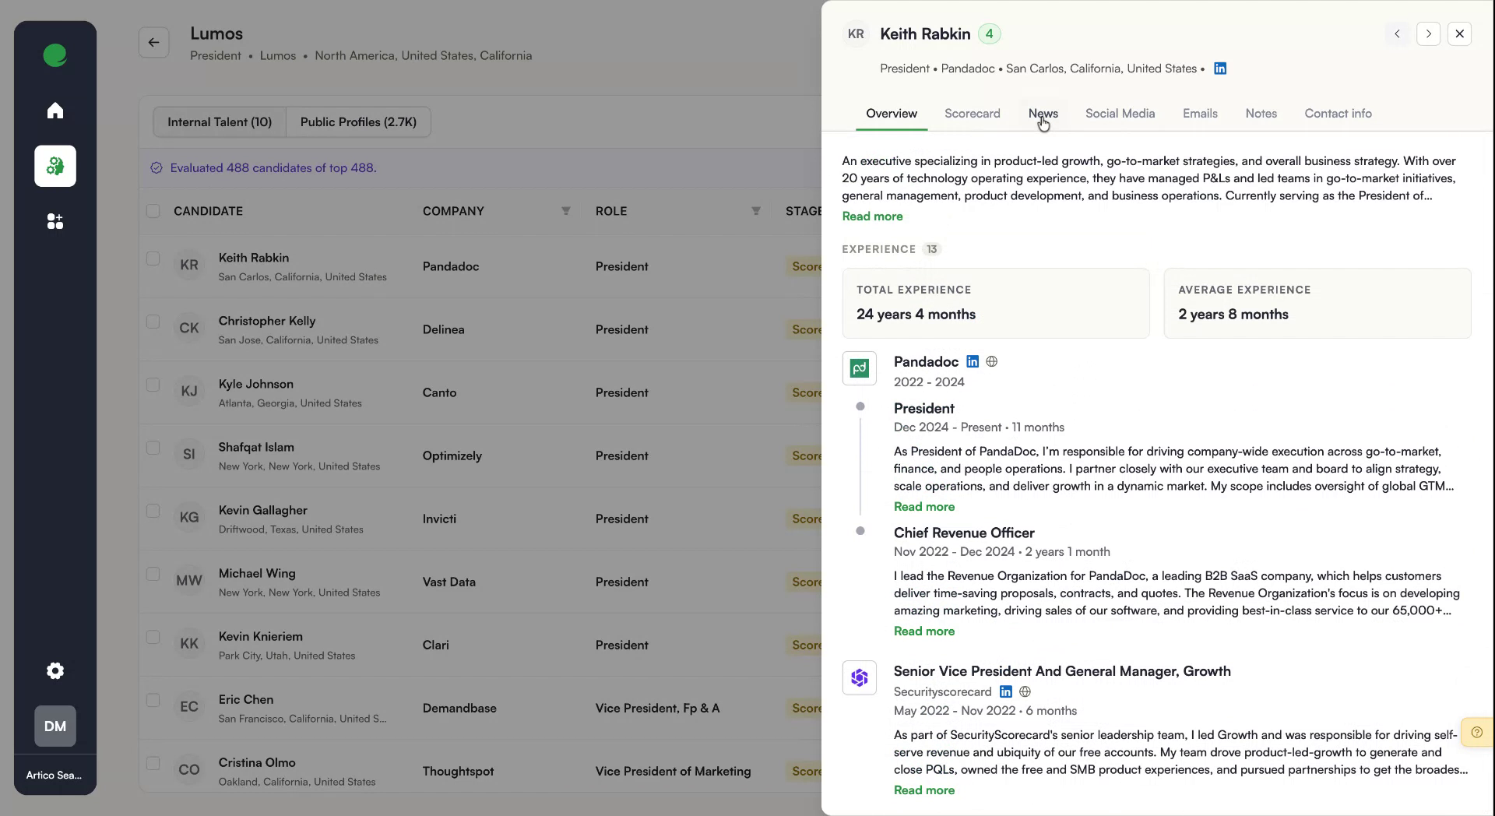Screen dimensions: 1495x816
Task: Open Securityscorecard's LinkedIn icon
Action: (1004, 691)
